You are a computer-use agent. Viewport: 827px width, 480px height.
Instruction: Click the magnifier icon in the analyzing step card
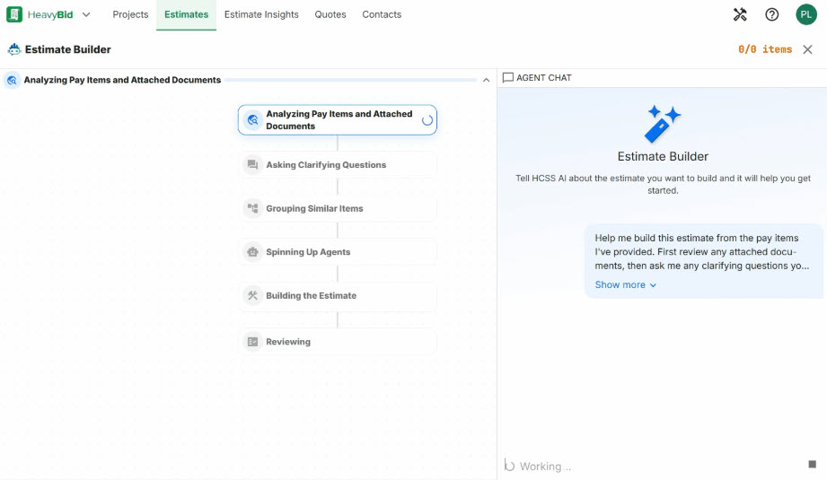[252, 120]
